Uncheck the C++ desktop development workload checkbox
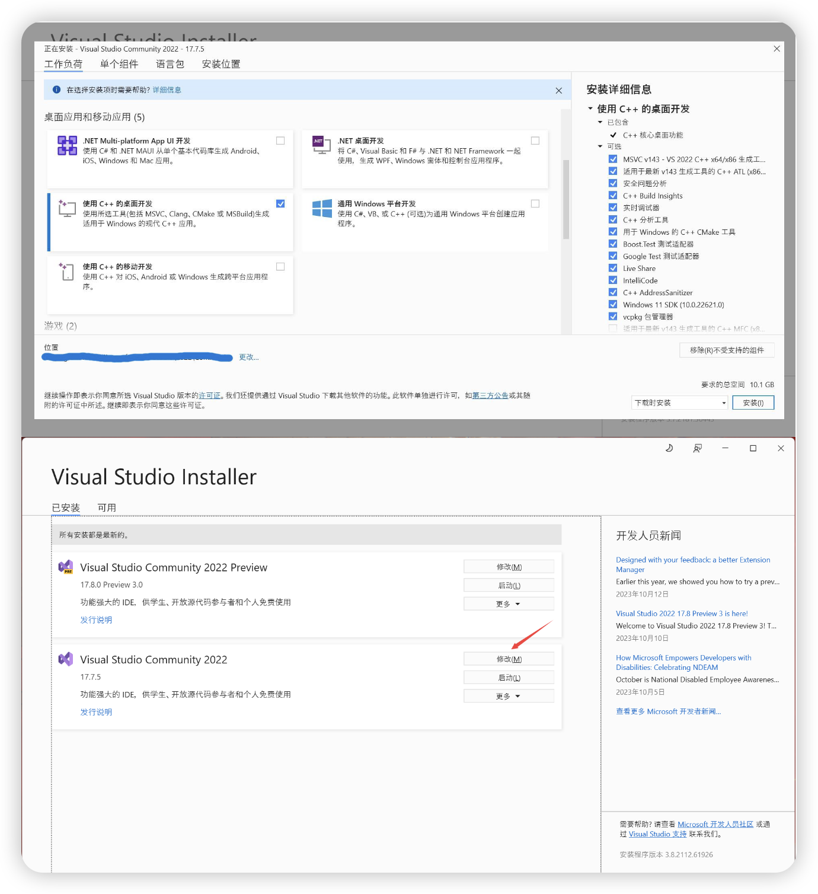Image resolution: width=818 pixels, height=894 pixels. pyautogui.click(x=280, y=204)
